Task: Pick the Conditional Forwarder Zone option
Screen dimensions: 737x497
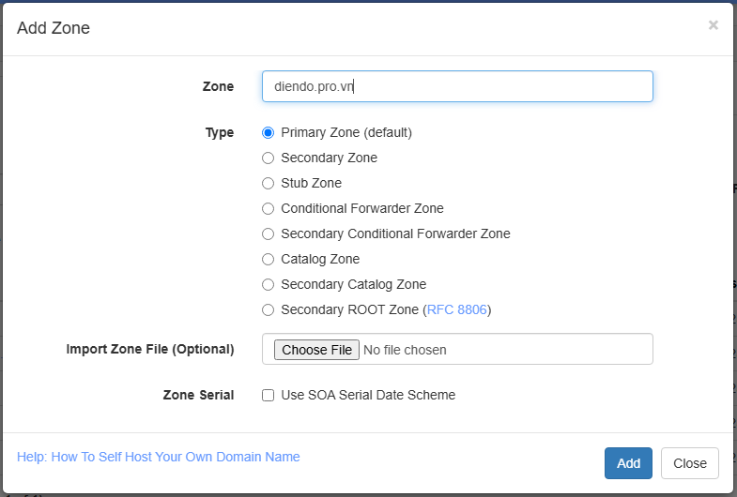Action: click(x=269, y=209)
